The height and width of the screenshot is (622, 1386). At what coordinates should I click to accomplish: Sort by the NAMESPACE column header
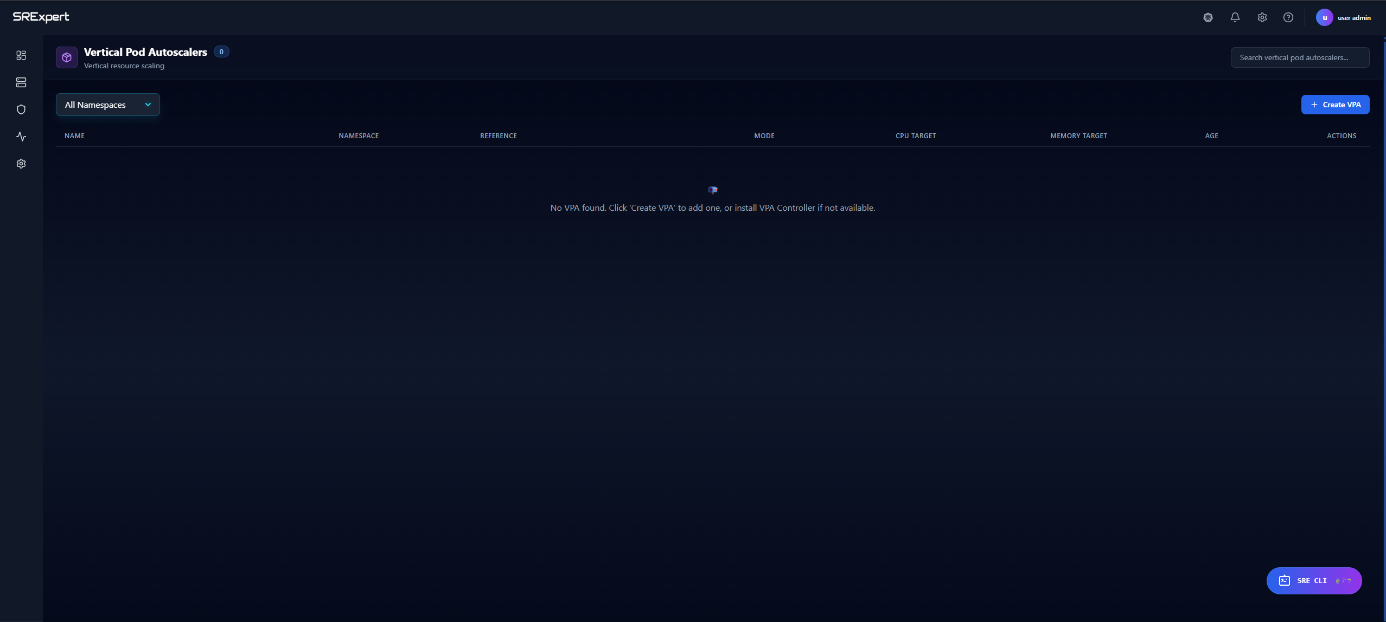tap(359, 136)
